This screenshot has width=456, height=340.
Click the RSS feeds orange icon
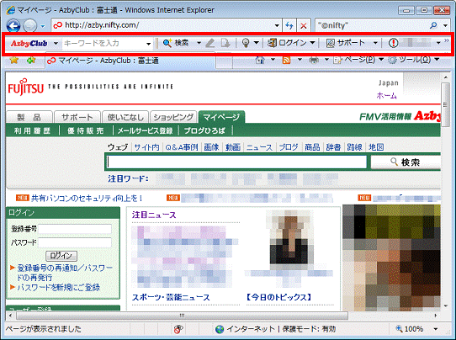coord(286,60)
